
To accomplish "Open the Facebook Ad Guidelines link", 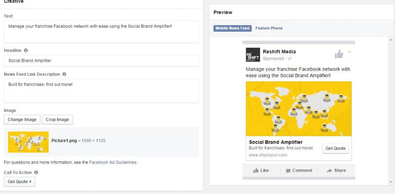I will [113, 162].
